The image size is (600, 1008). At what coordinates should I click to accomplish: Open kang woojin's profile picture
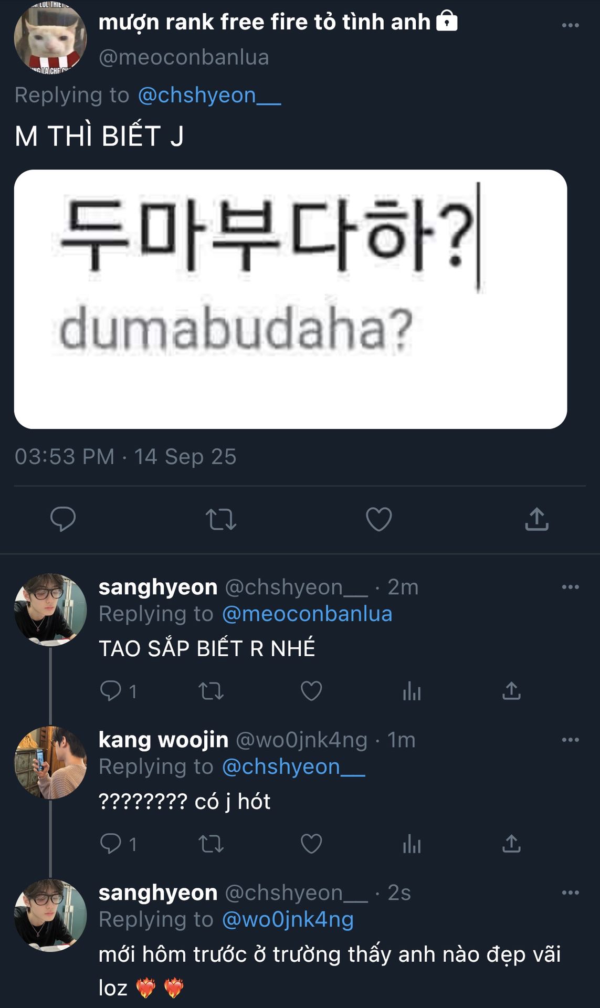(x=50, y=762)
